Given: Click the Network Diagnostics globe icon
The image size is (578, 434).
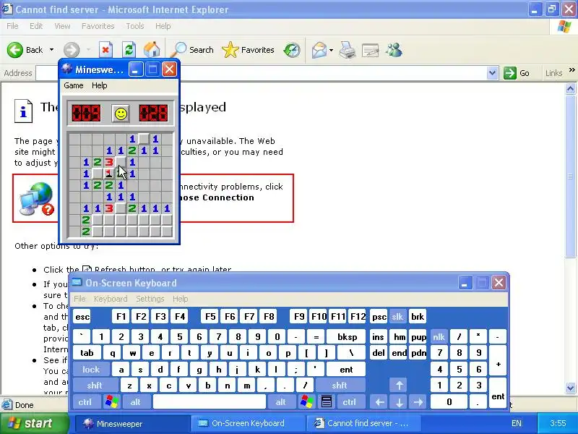Looking at the screenshot, I should 36,198.
